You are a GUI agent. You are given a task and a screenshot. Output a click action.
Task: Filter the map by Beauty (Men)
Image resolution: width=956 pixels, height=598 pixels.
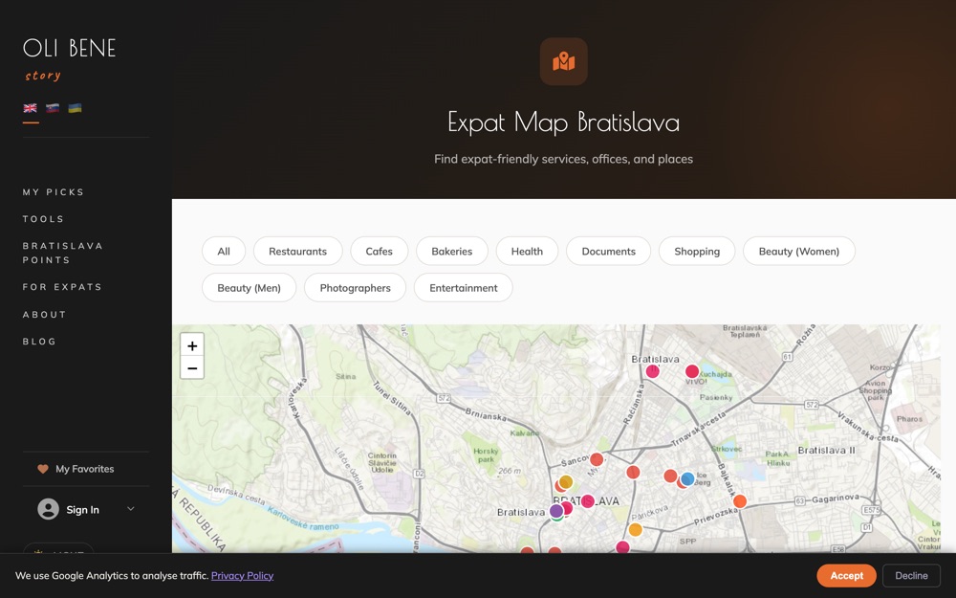click(249, 287)
